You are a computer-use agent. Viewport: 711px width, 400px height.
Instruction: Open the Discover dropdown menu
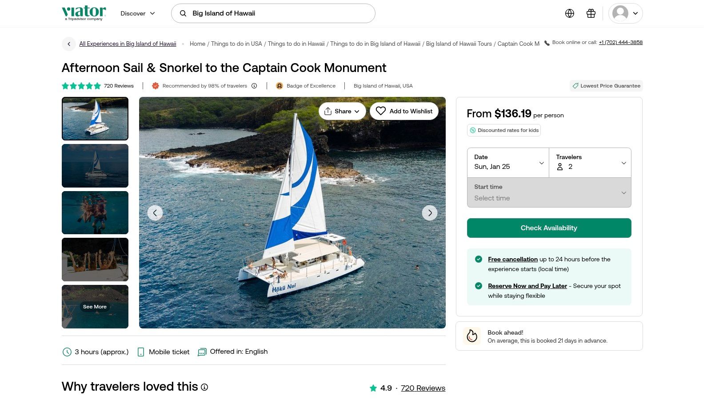138,13
